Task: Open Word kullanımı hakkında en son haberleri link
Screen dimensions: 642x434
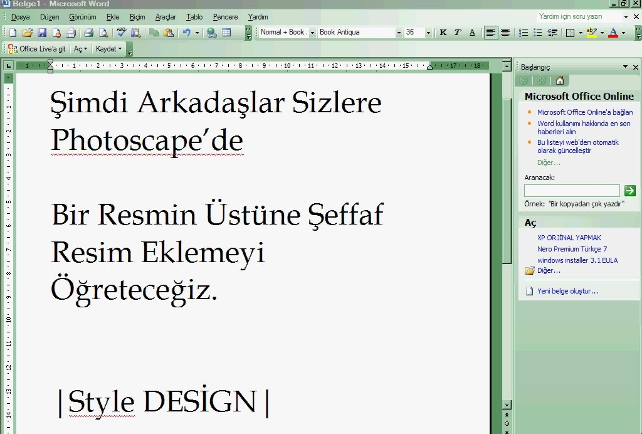Action: click(584, 127)
